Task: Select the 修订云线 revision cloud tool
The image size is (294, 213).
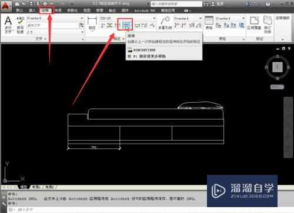Action: [268, 24]
